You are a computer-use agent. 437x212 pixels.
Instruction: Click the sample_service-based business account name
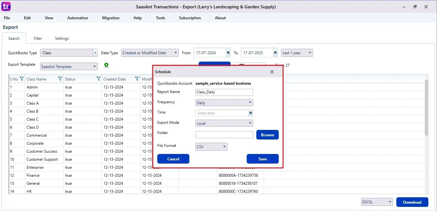coord(223,83)
